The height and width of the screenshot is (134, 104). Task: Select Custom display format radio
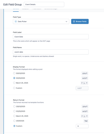pyautogui.click(x=14, y=88)
